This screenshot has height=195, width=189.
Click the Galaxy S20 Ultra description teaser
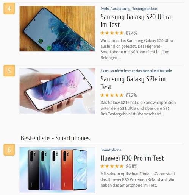137,49
